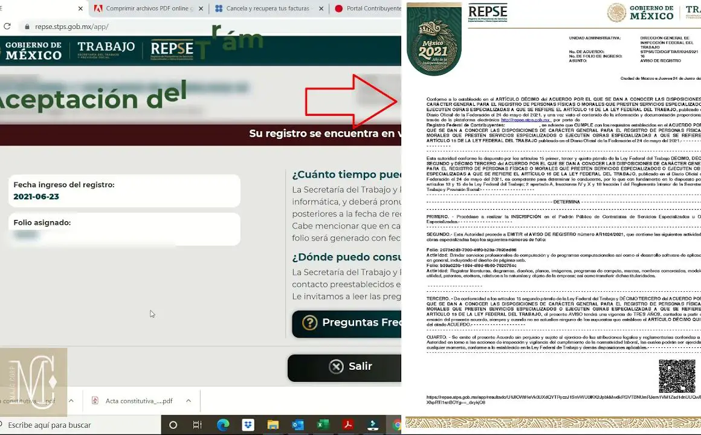Image resolution: width=701 pixels, height=435 pixels.
Task: Click the Salir button
Action: 344,367
